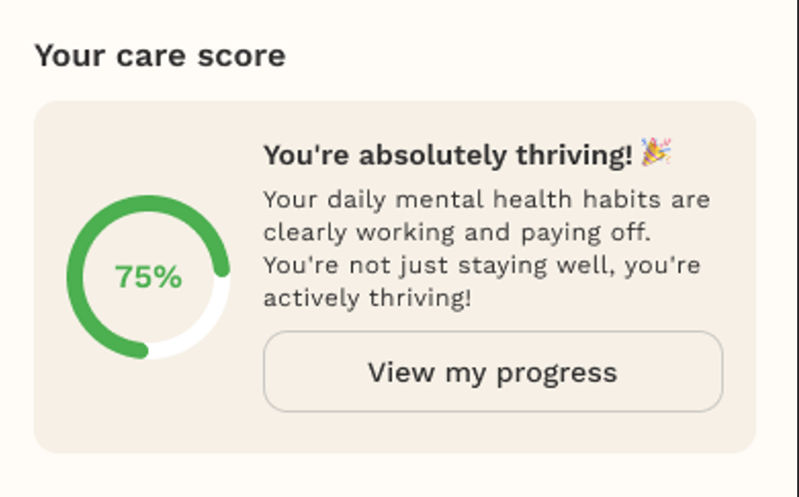Click the word "View" in the button
Image resolution: width=799 pixels, height=497 pixels.
pos(400,371)
